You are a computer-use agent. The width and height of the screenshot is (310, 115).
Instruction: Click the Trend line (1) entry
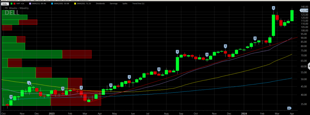[x=138, y=4]
